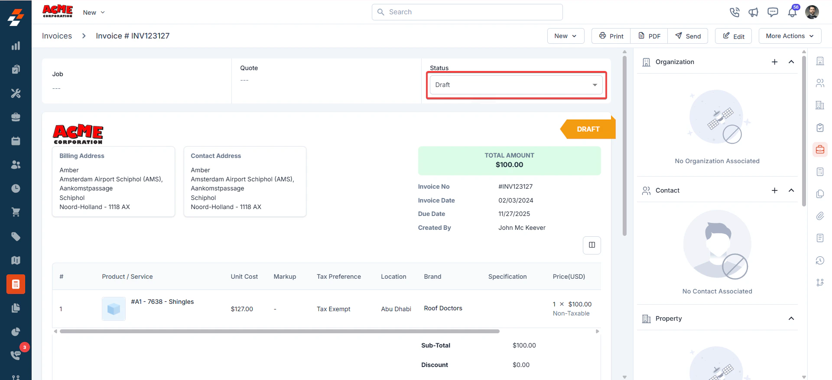Click the 'Abu Dhabi' location cell
The height and width of the screenshot is (380, 832).
coord(396,309)
